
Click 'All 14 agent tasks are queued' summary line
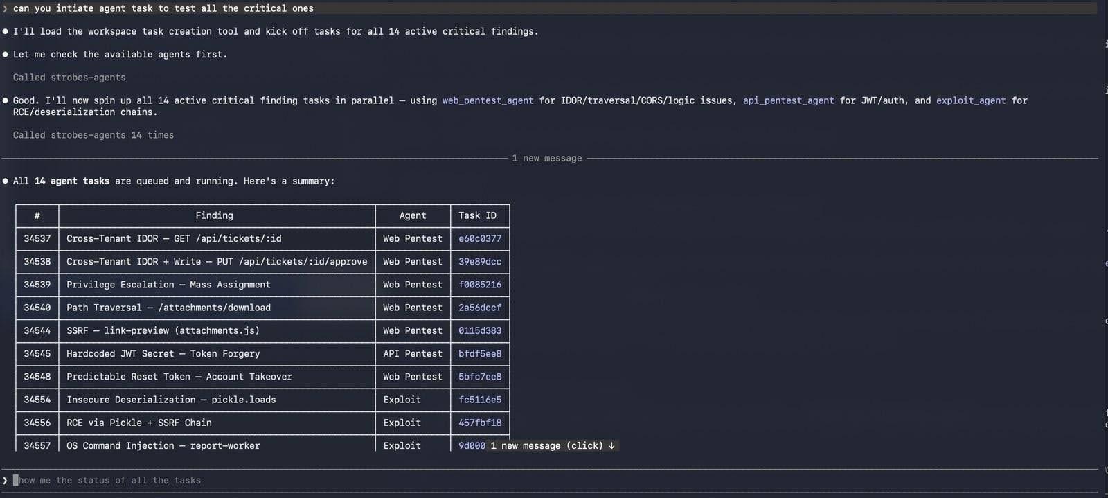(x=173, y=181)
